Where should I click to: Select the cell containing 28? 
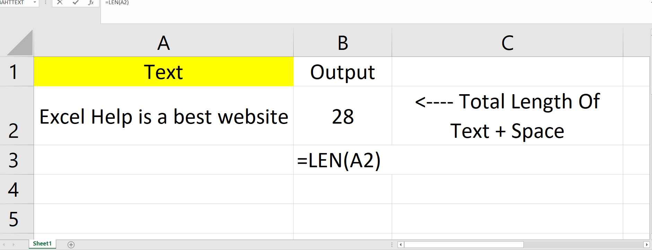tap(342, 116)
